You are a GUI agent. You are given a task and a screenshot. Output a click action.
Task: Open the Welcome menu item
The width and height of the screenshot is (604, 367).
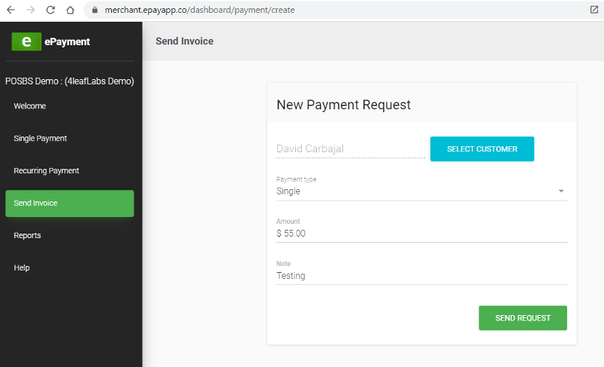coord(30,106)
